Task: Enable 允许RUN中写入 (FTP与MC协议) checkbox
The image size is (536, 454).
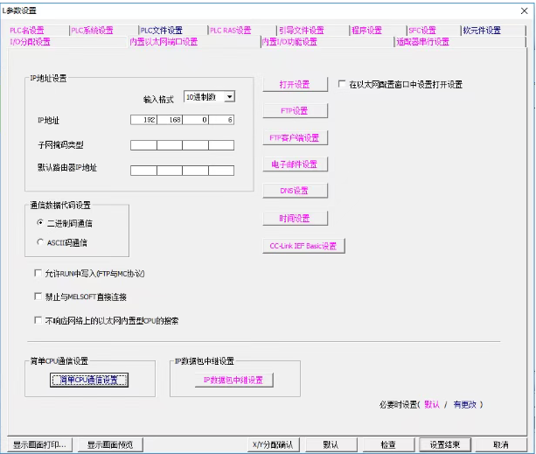Action: point(38,274)
